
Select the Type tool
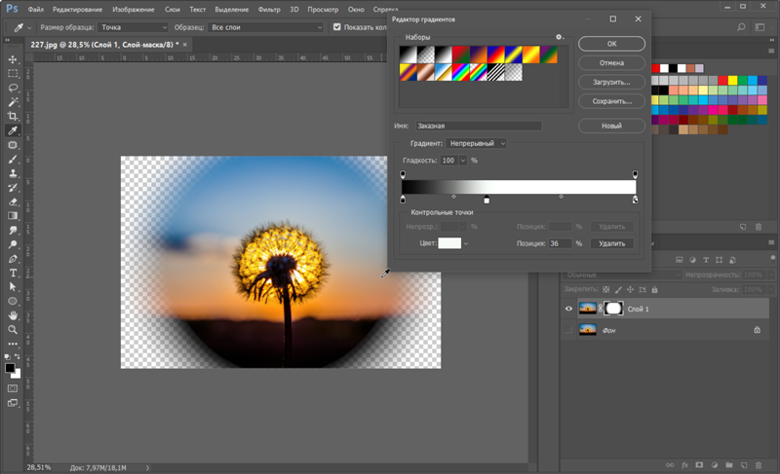(13, 273)
